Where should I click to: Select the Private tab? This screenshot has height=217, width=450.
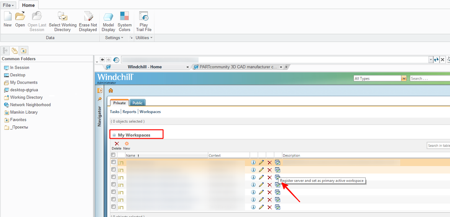coord(119,103)
